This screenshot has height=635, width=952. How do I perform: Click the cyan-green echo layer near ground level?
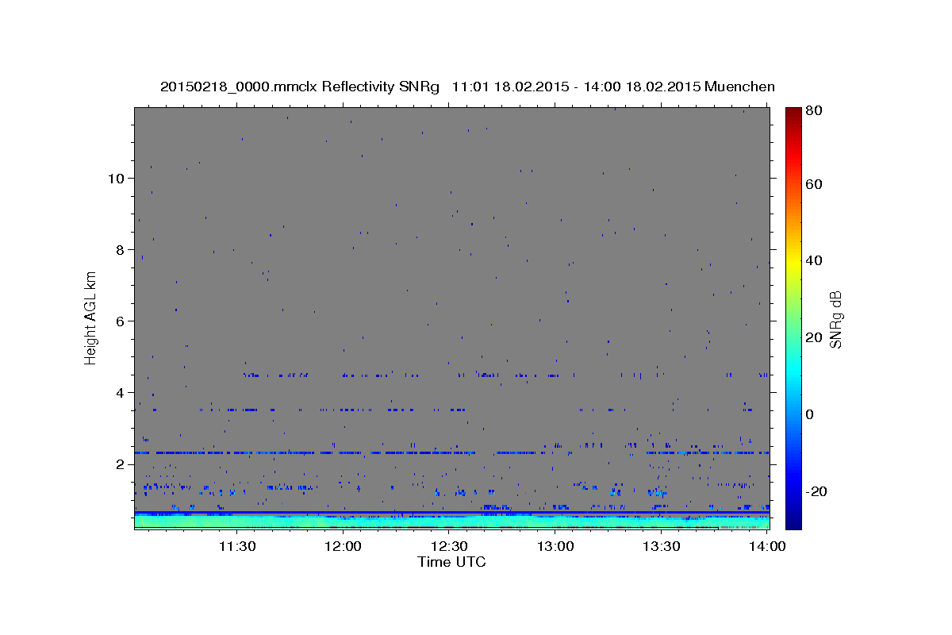coord(451,521)
